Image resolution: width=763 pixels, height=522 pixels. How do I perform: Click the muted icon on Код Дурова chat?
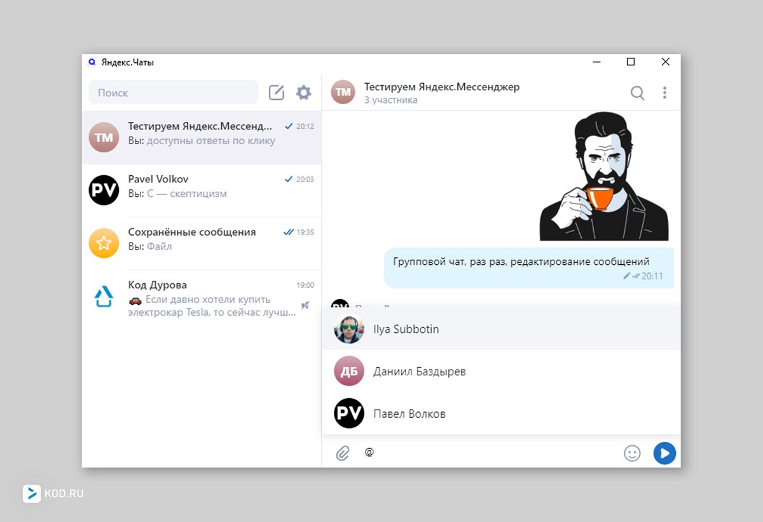[x=305, y=305]
